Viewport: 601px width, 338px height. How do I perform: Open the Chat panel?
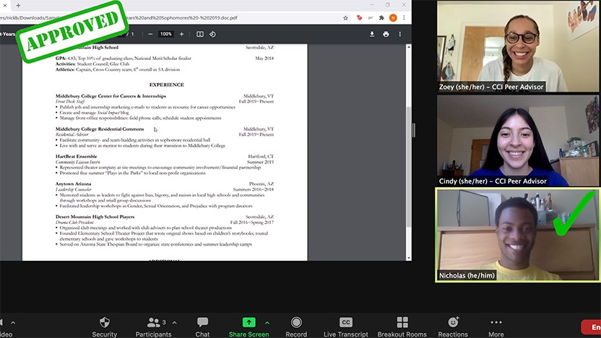coord(202,327)
